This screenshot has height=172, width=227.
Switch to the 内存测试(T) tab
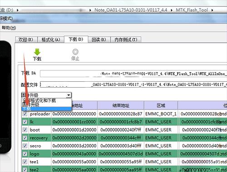pos(126,39)
